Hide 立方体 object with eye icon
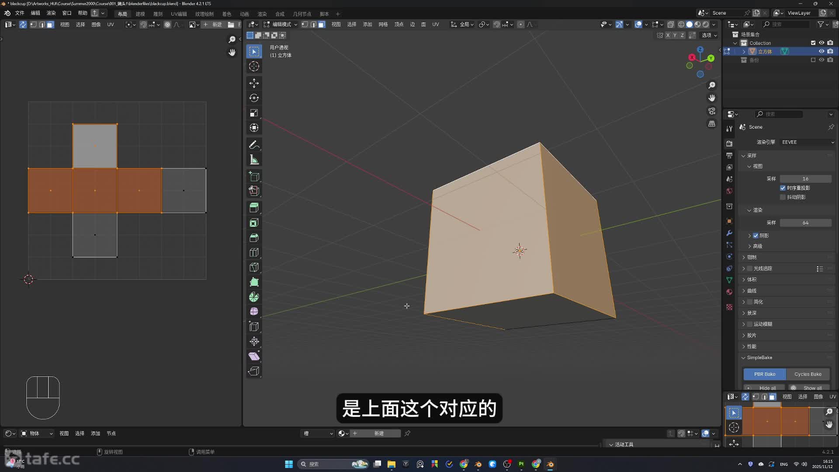839x472 pixels. [822, 52]
